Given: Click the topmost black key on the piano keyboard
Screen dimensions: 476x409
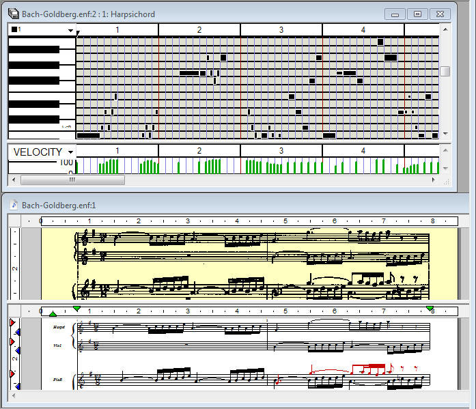Looking at the screenshot, I should 33,49.
